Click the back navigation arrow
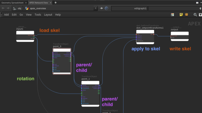 (x=3, y=8)
